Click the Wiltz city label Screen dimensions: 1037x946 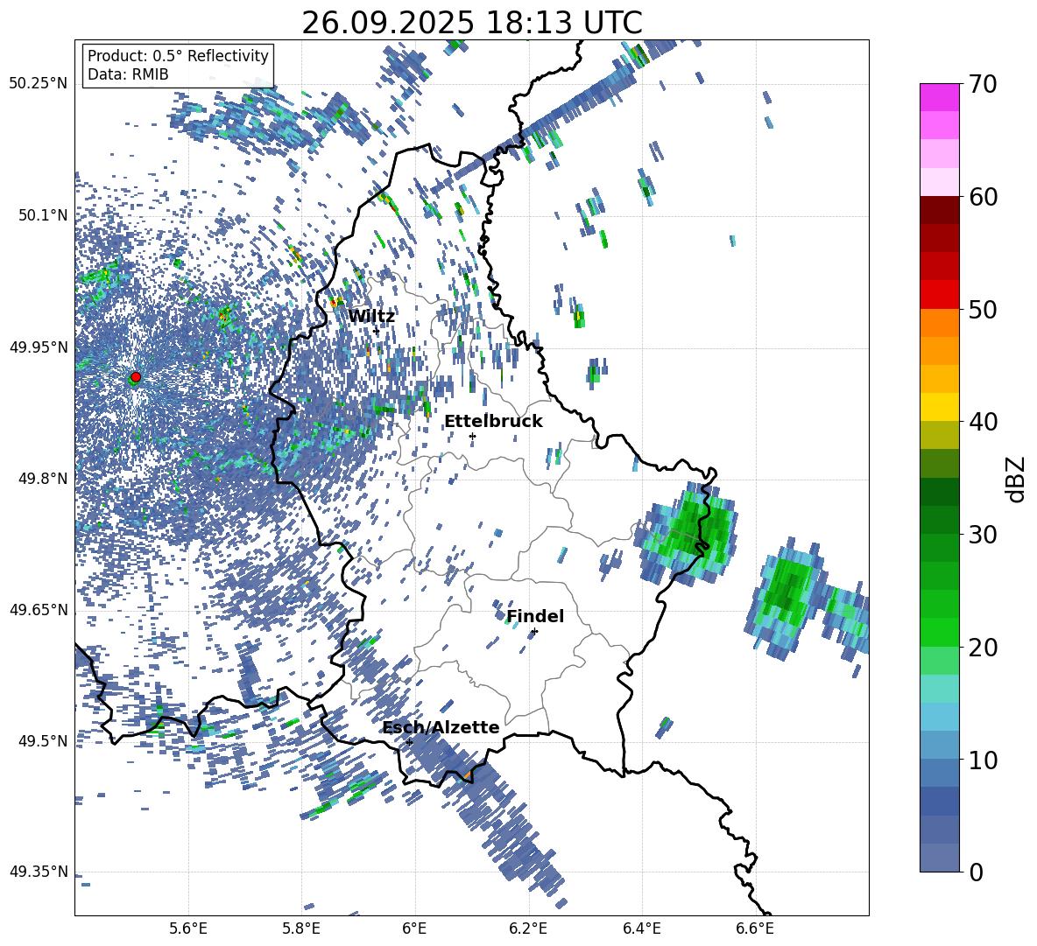click(x=371, y=317)
